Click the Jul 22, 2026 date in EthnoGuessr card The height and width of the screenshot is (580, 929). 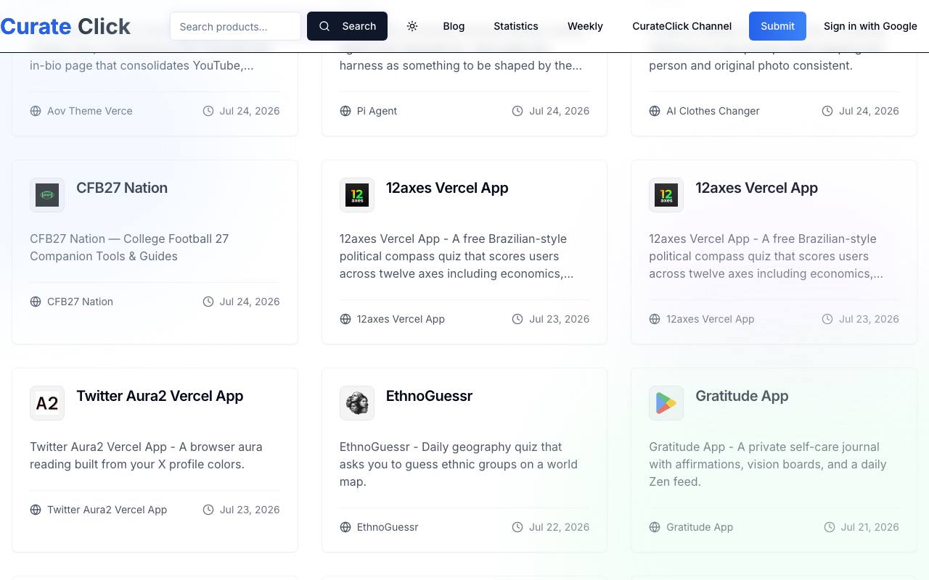(559, 527)
